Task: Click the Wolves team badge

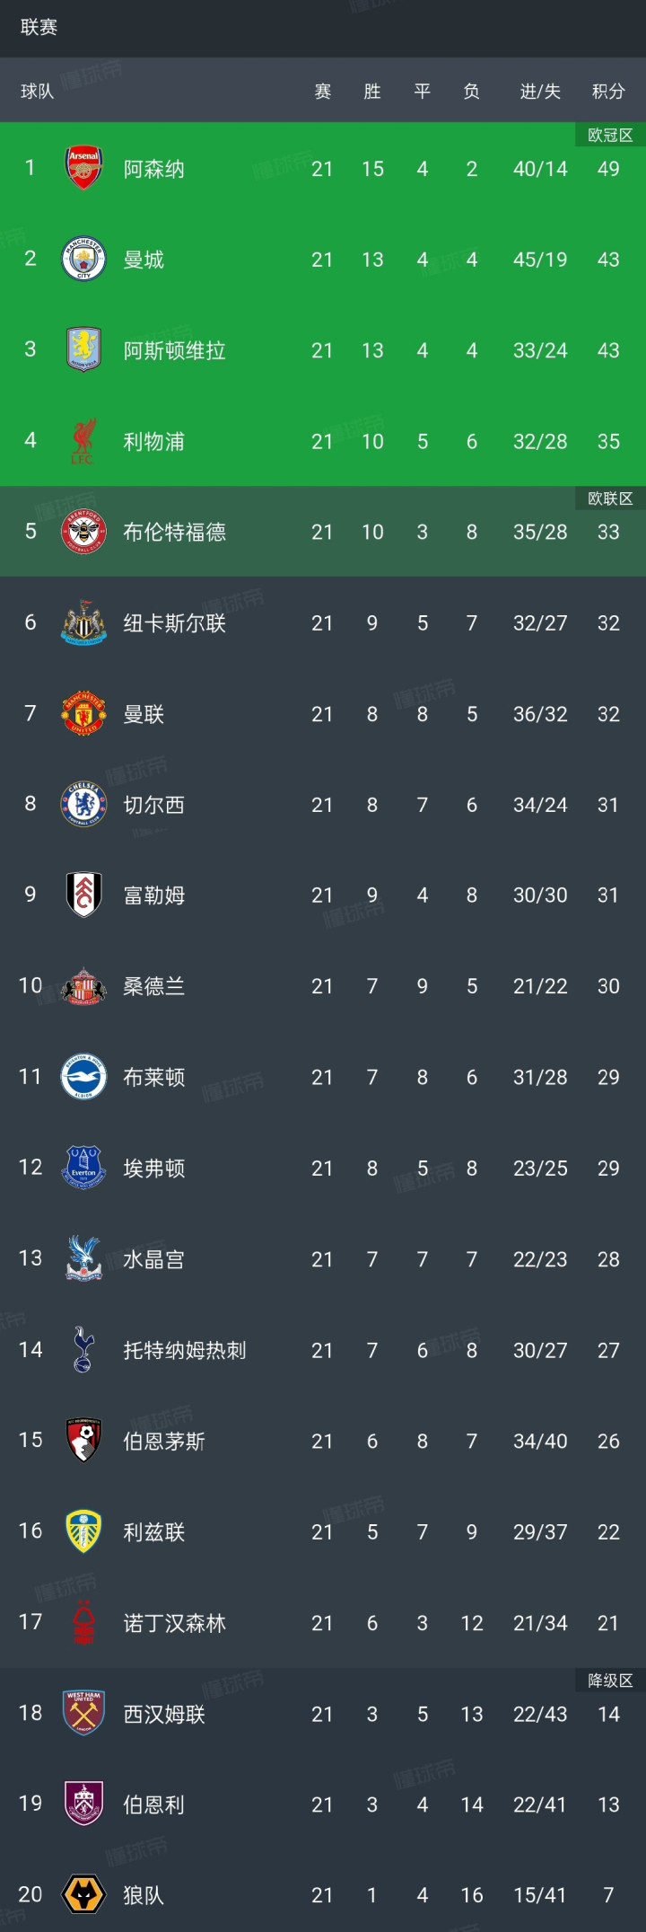Action: coord(83,1895)
